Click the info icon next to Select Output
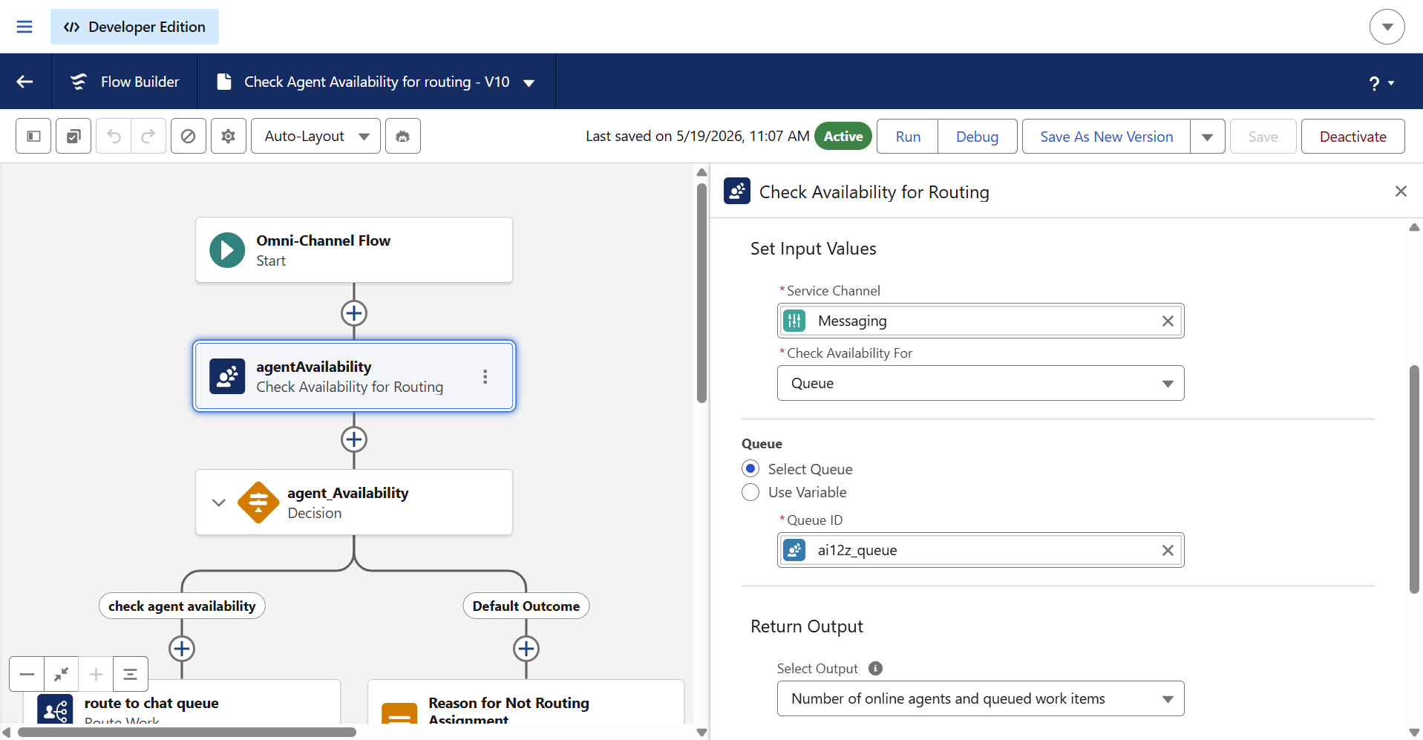Viewport: 1423px width, 740px height. click(876, 668)
